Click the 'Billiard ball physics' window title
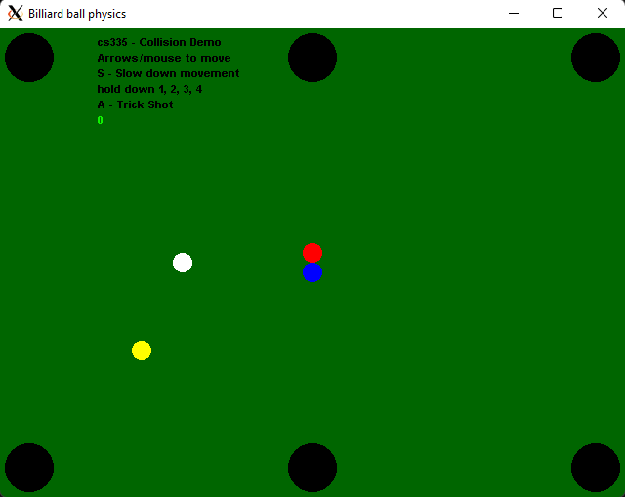This screenshot has width=625, height=497. [x=77, y=14]
